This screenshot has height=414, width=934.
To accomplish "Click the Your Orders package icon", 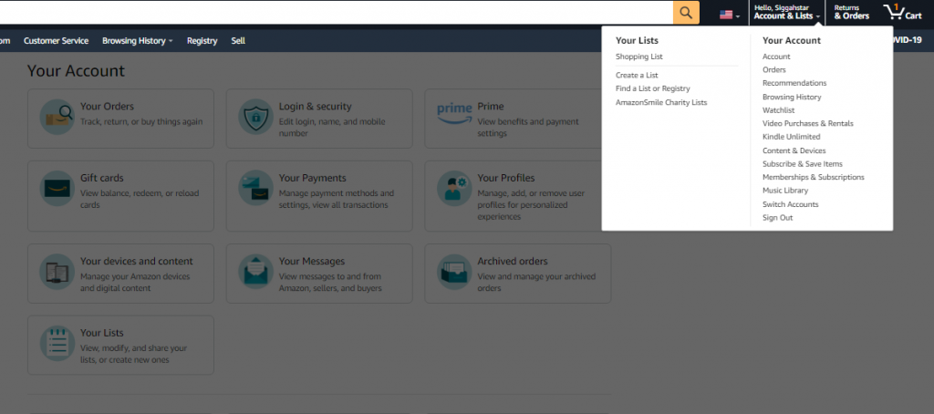I will [57, 117].
